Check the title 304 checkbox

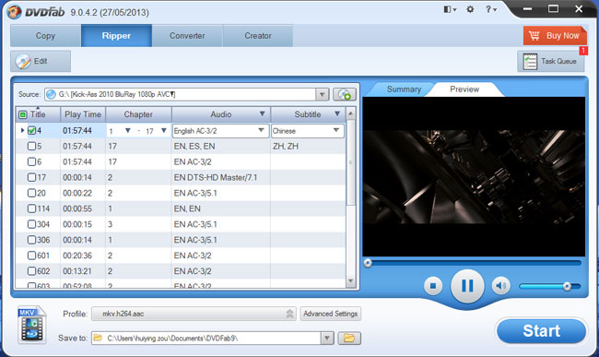coord(31,224)
